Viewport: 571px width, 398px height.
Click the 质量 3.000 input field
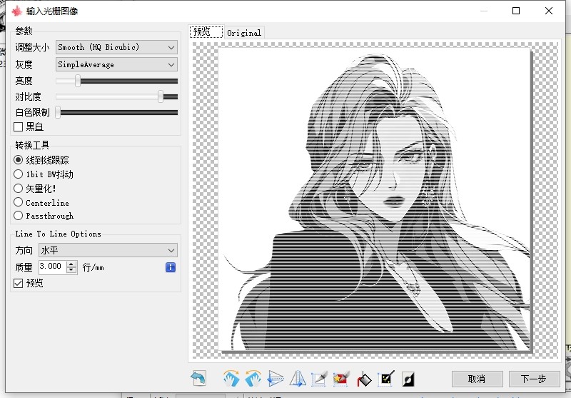pos(53,267)
